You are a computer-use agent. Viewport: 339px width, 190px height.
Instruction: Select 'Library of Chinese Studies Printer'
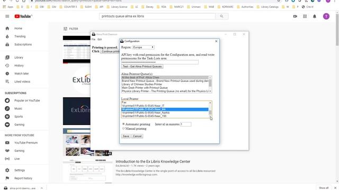pyautogui.click(x=165, y=84)
